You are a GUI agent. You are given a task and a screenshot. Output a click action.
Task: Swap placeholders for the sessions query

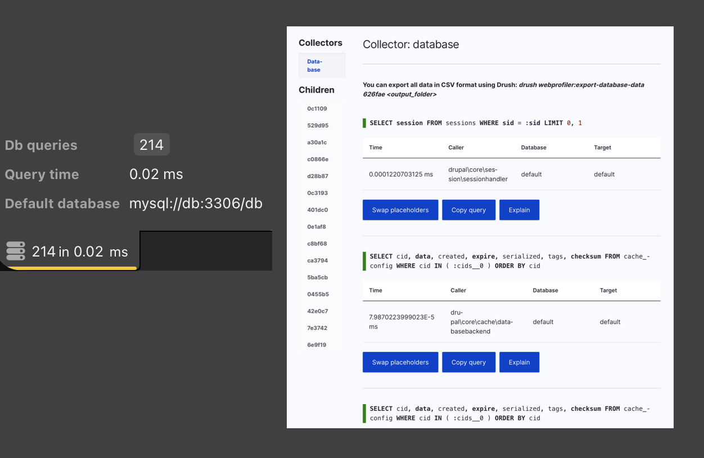400,210
